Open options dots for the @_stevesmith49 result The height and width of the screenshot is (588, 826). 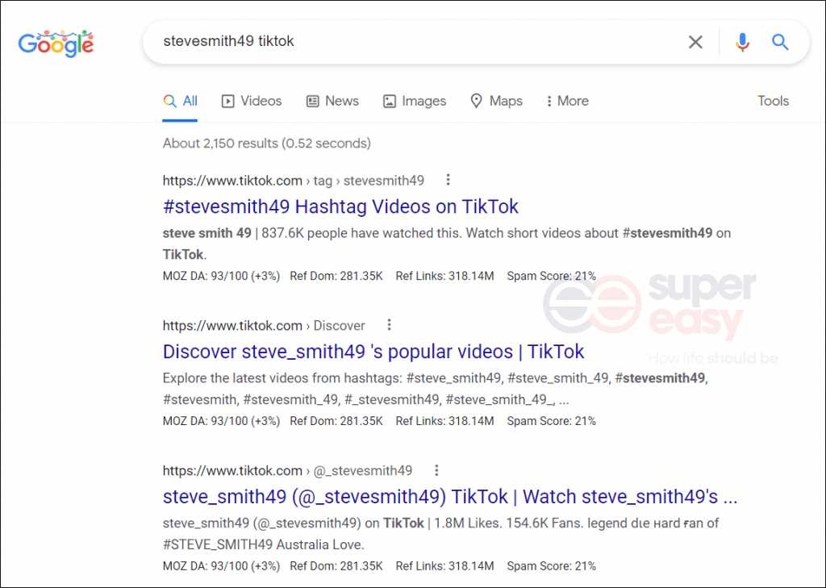436,469
